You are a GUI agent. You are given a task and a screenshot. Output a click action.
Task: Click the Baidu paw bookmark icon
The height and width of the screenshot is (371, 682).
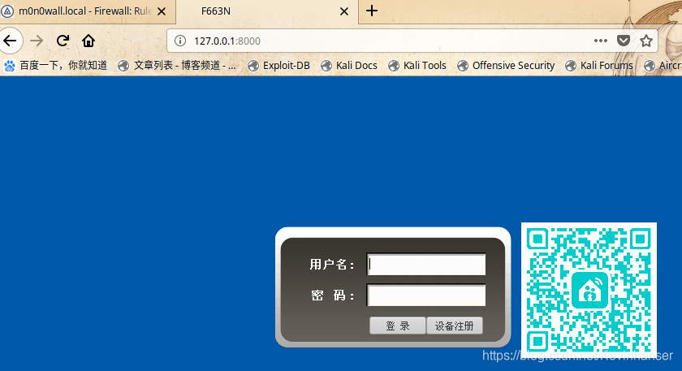tap(10, 66)
